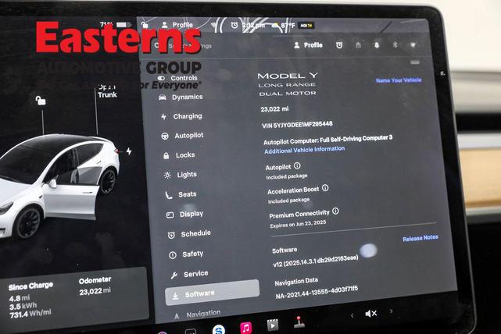Open Profile in the settings header
The width and height of the screenshot is (501, 334).
coord(308,45)
